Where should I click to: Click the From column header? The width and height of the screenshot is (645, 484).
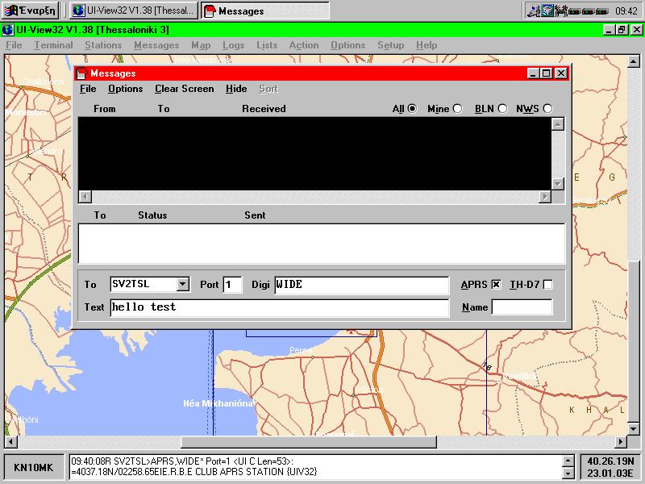(x=105, y=109)
